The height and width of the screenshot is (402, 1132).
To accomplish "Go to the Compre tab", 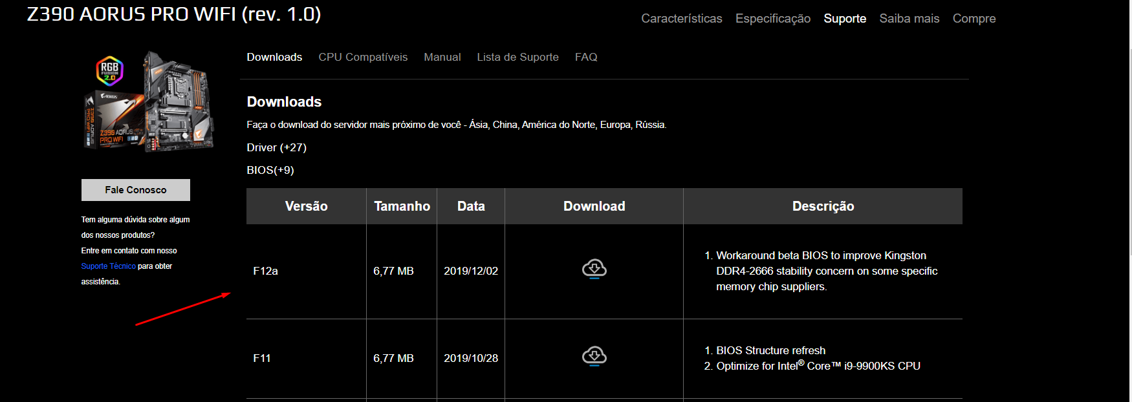I will pos(974,19).
